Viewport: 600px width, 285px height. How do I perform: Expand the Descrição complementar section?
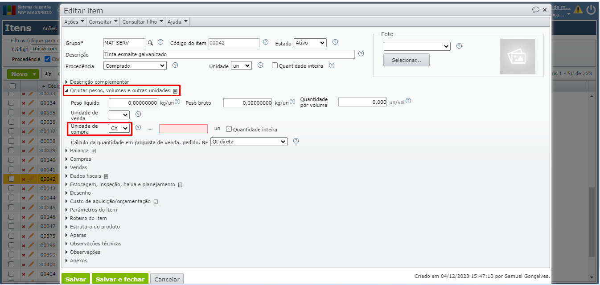(x=97, y=82)
